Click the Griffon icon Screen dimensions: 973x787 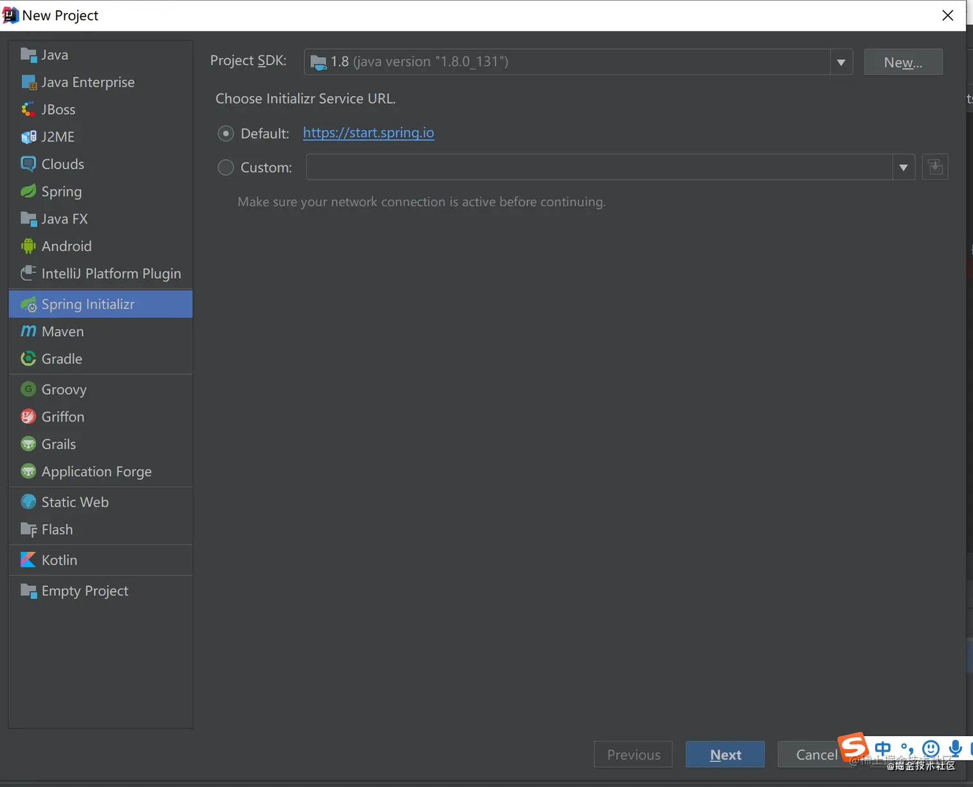(x=28, y=417)
